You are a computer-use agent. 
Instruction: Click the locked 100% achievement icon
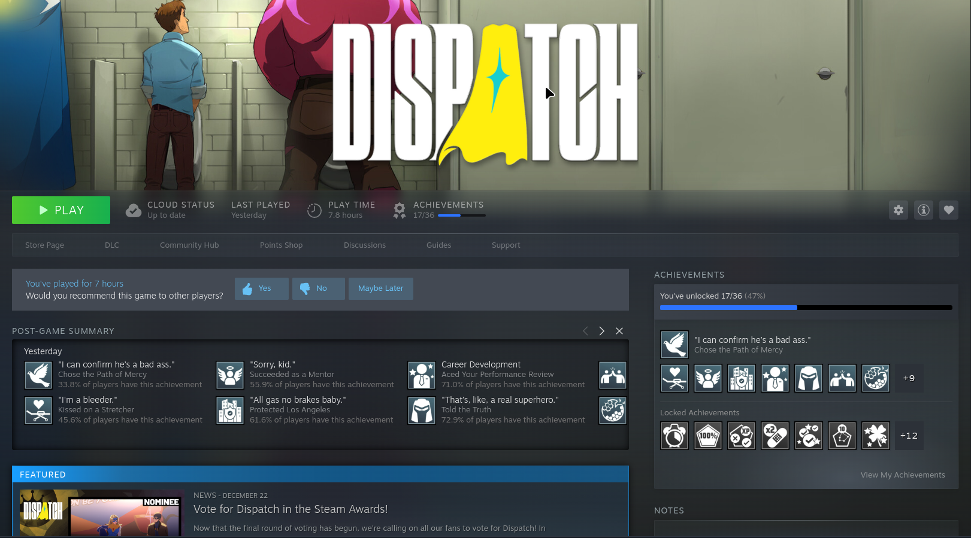(x=708, y=436)
